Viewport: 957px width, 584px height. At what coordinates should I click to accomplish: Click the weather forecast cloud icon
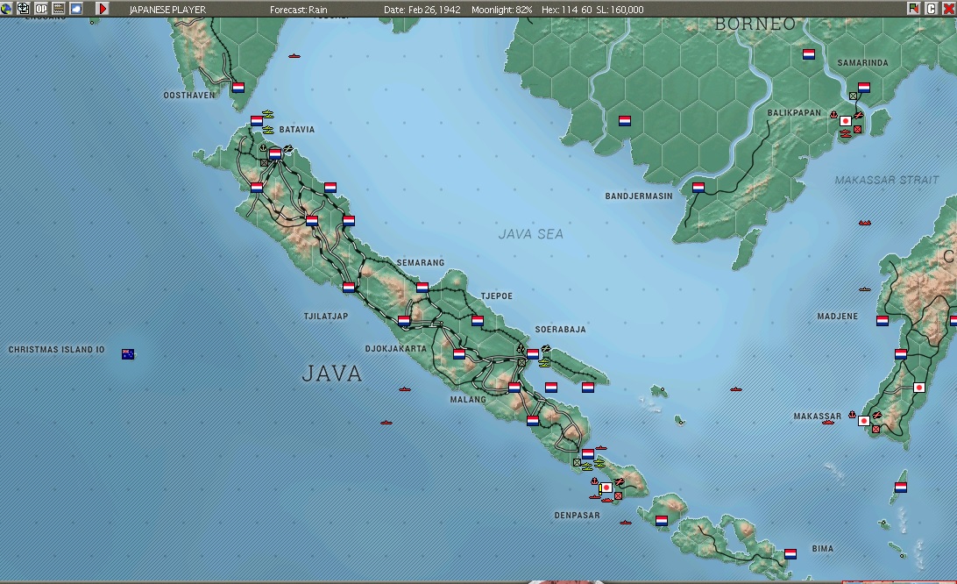coord(76,8)
